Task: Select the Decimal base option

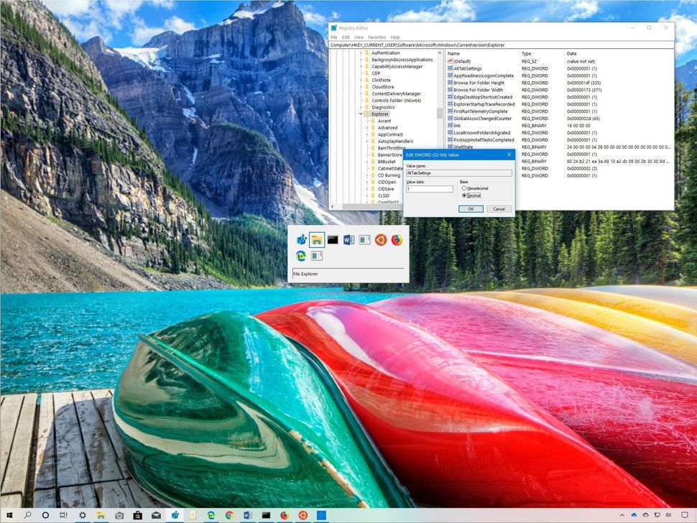Action: tap(464, 195)
